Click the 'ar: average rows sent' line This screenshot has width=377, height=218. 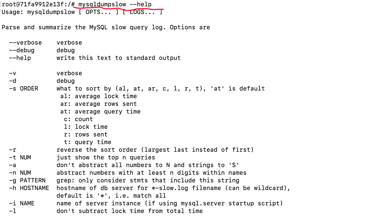98,104
